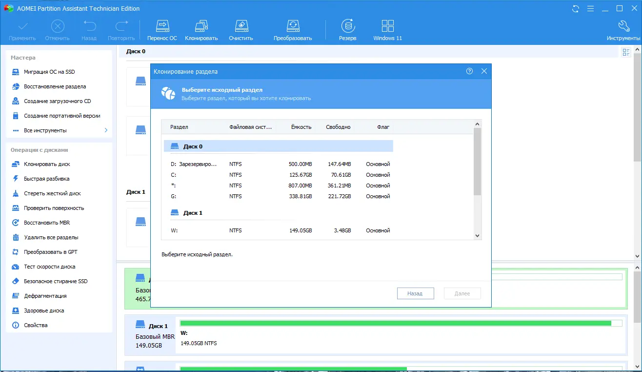Open Создание портативной версии wizard

pyautogui.click(x=62, y=116)
